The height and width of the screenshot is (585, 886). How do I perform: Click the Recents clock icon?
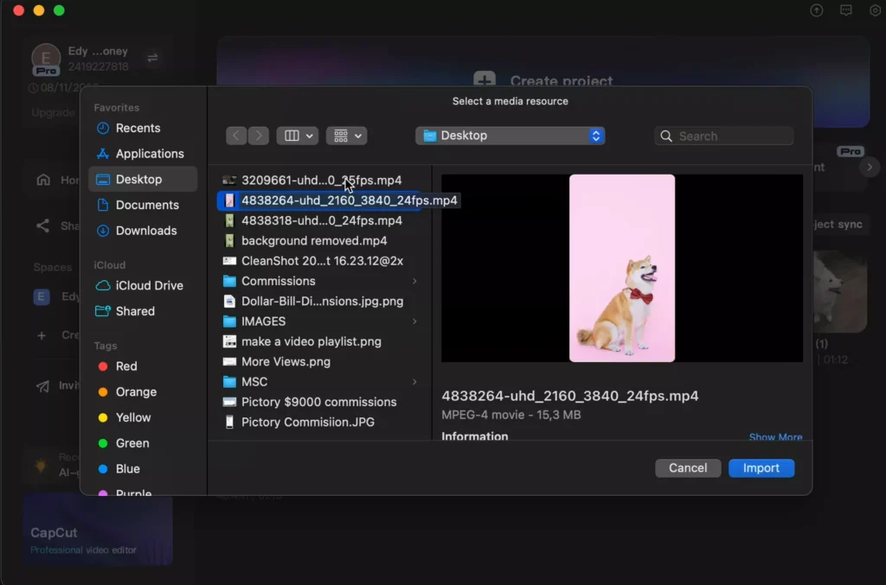point(103,128)
